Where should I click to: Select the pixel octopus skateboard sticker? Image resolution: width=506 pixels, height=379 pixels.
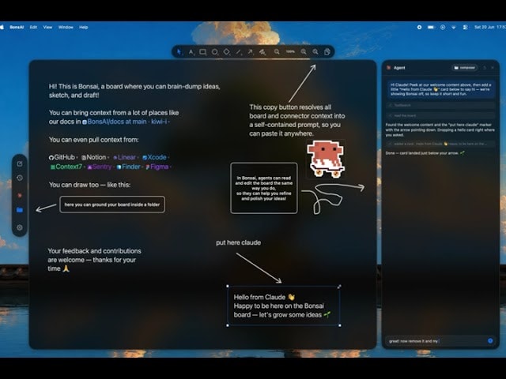(x=326, y=159)
